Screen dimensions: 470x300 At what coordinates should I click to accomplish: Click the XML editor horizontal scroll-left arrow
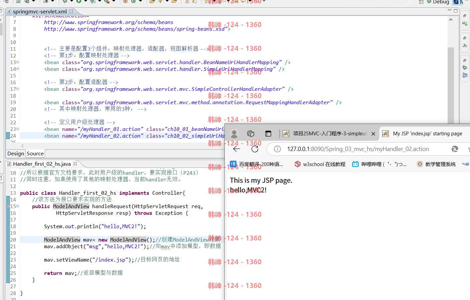click(x=23, y=146)
